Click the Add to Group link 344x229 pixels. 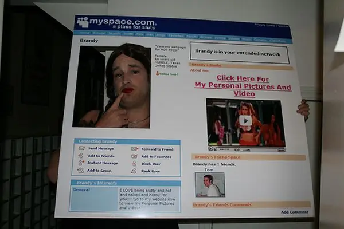click(x=99, y=170)
